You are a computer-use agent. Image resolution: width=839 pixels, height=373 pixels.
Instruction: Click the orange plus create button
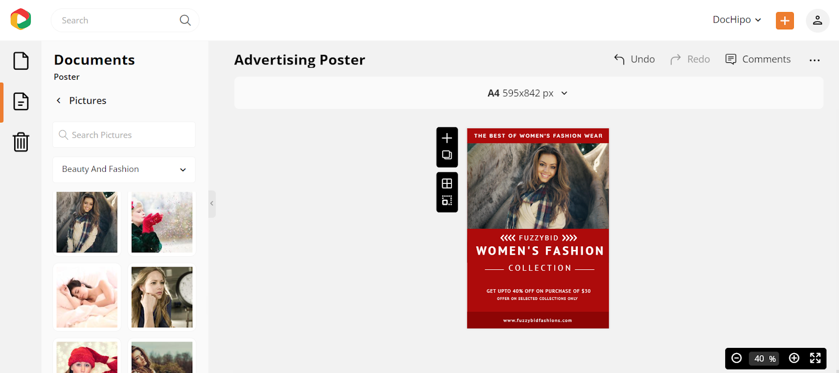click(x=784, y=20)
